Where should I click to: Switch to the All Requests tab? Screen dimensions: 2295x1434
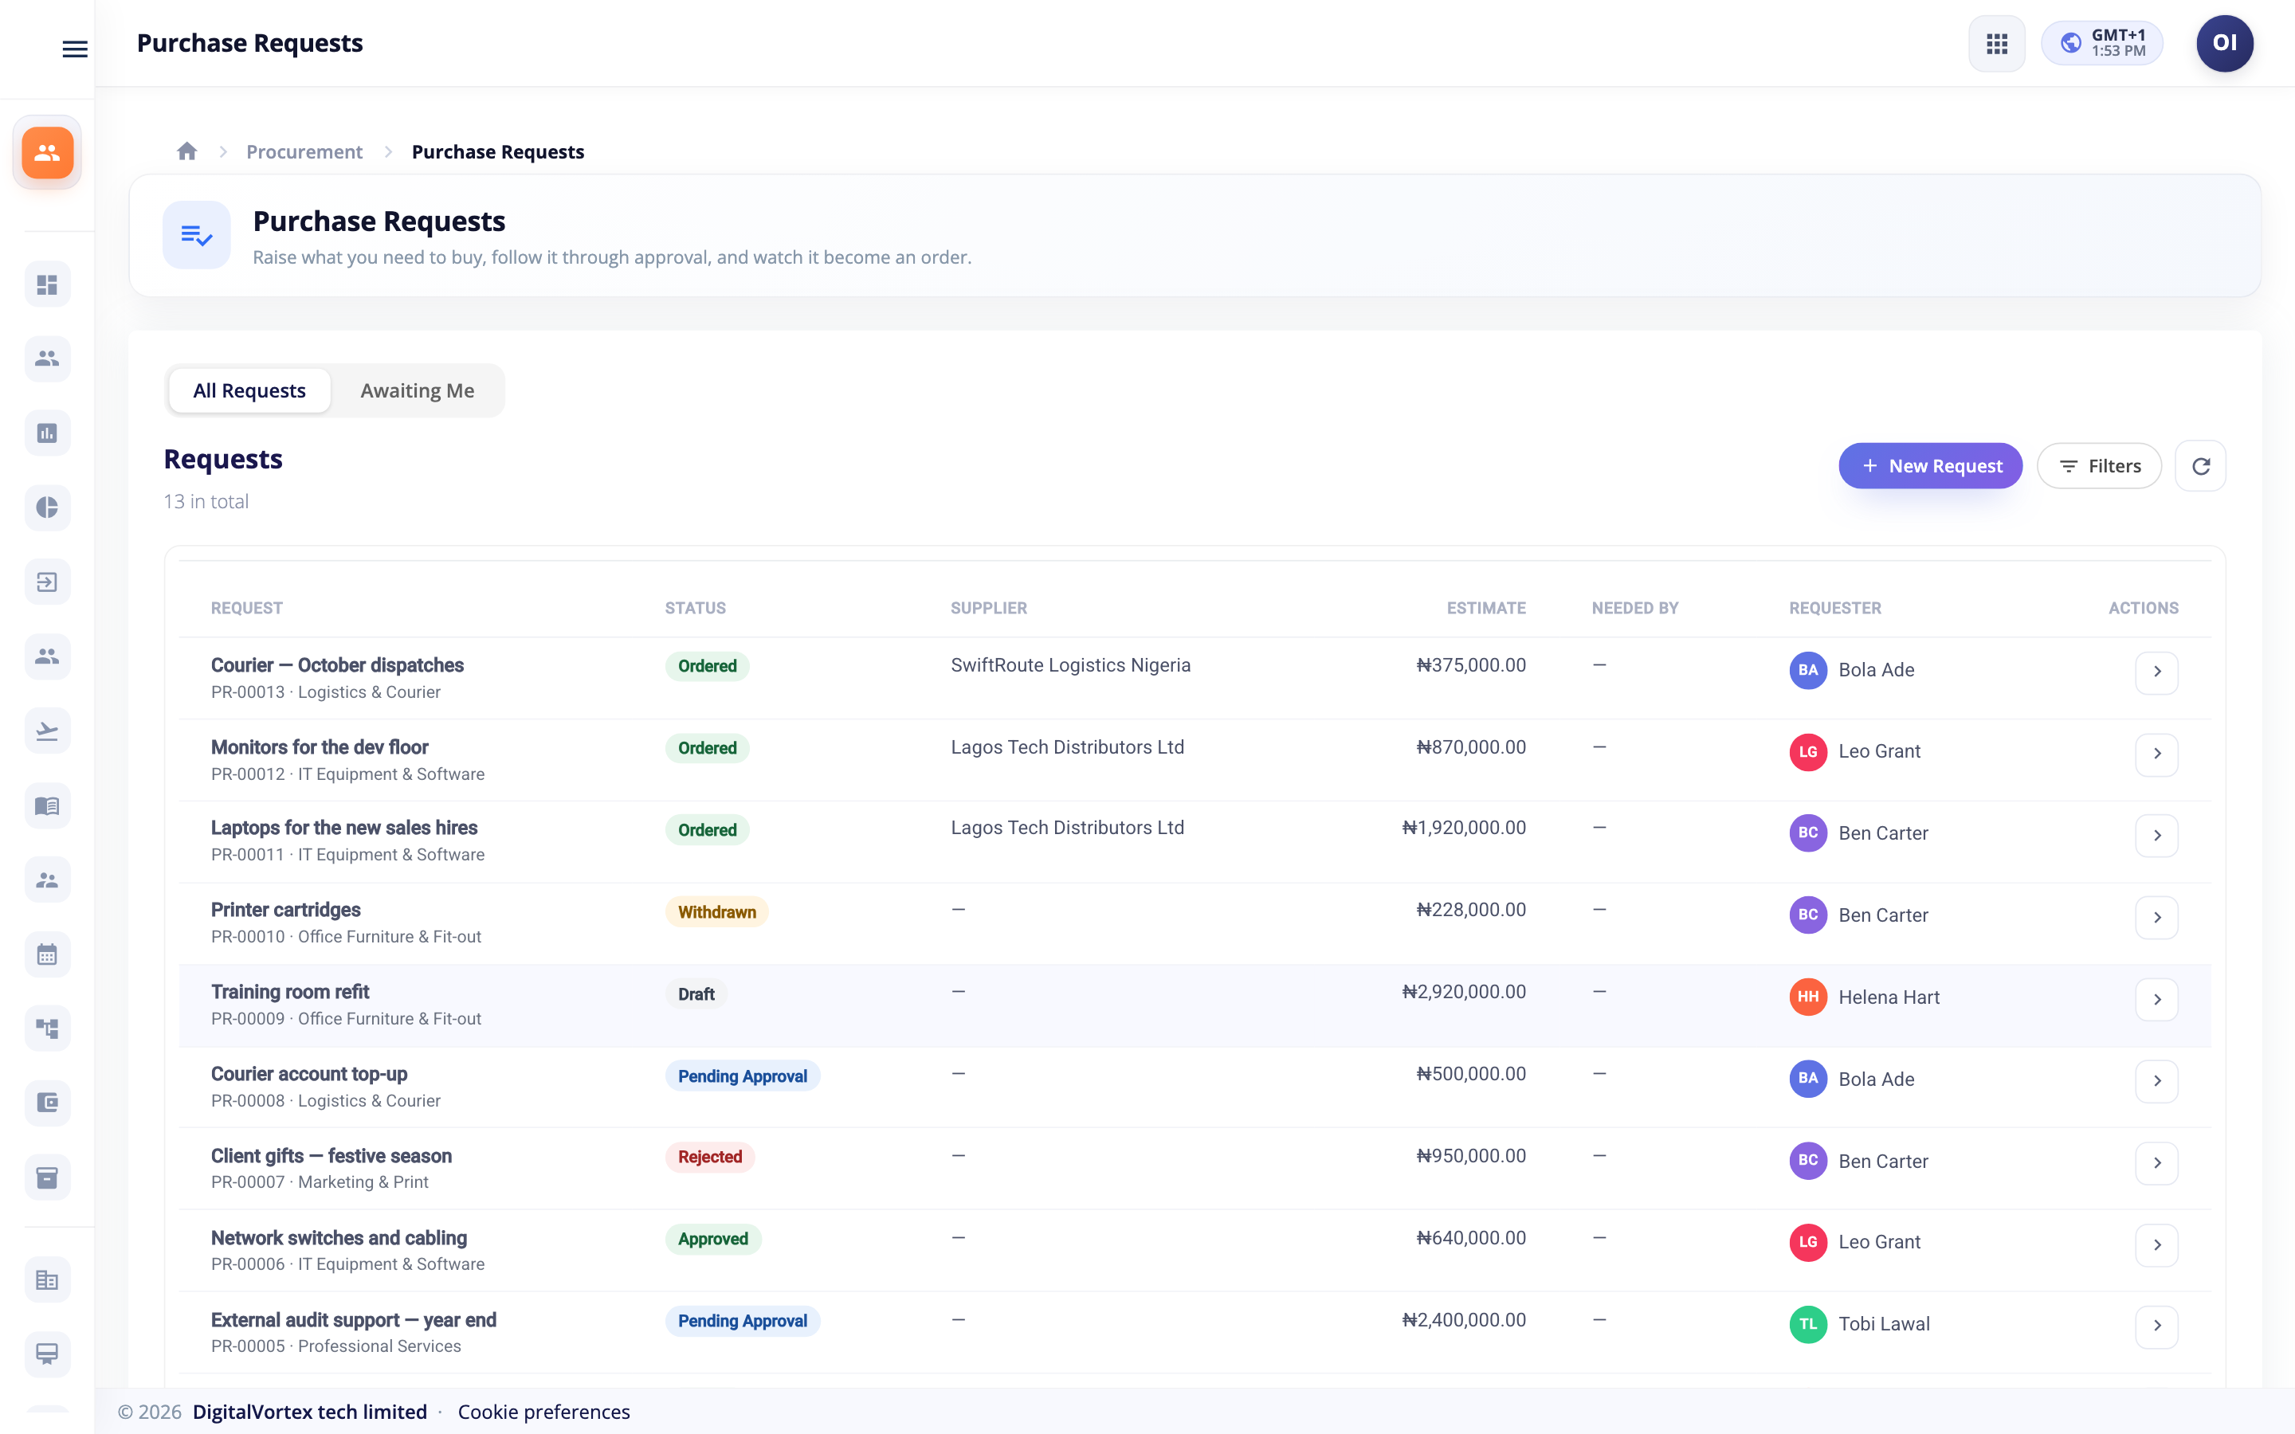point(249,390)
